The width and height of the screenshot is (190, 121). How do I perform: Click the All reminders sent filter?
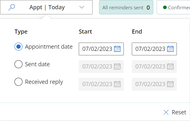(x=126, y=7)
